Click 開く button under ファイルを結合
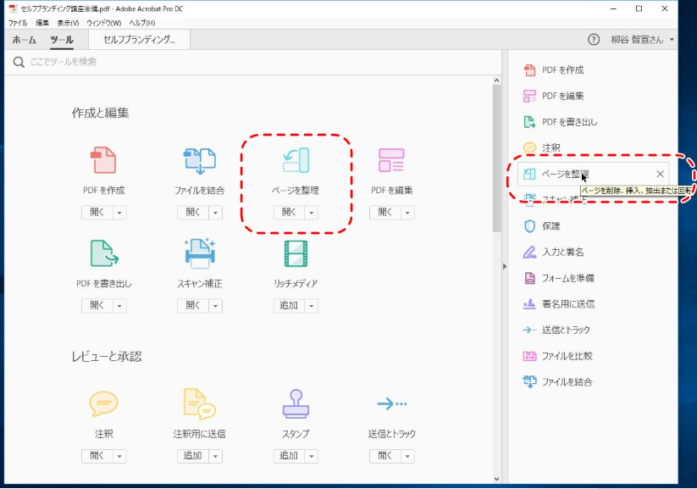The height and width of the screenshot is (489, 697). [x=193, y=213]
